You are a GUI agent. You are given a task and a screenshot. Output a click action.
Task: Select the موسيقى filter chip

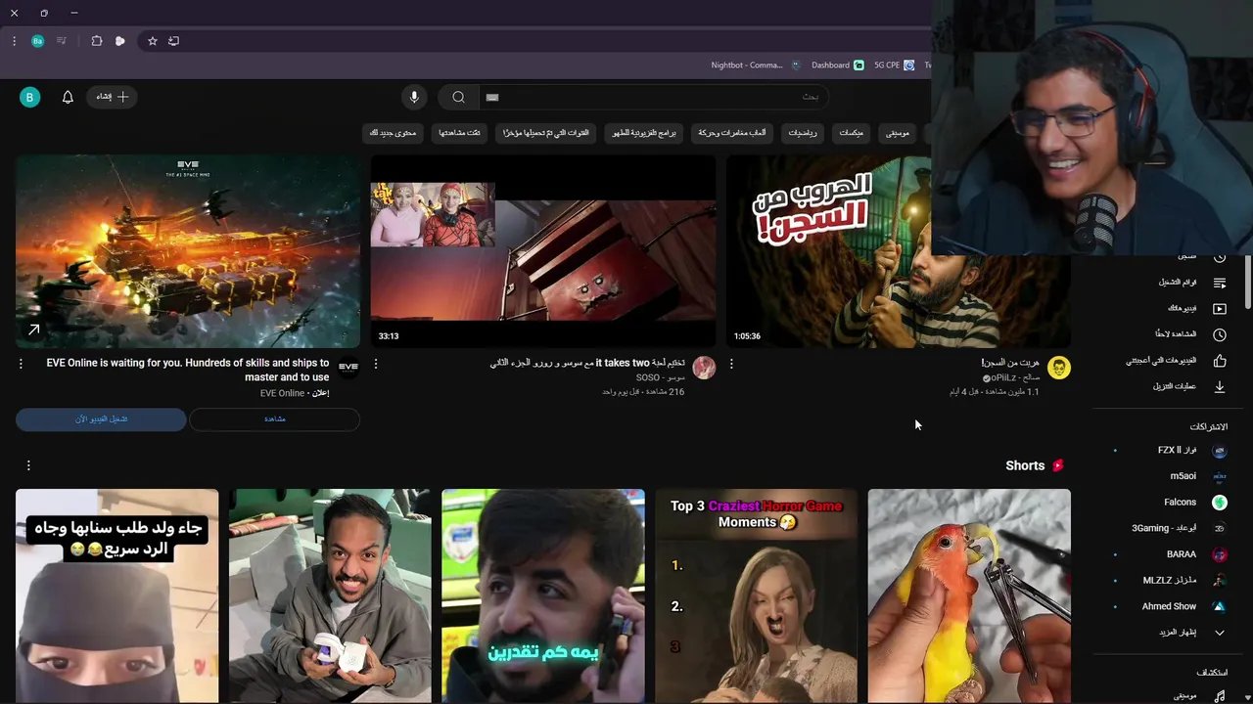point(898,133)
